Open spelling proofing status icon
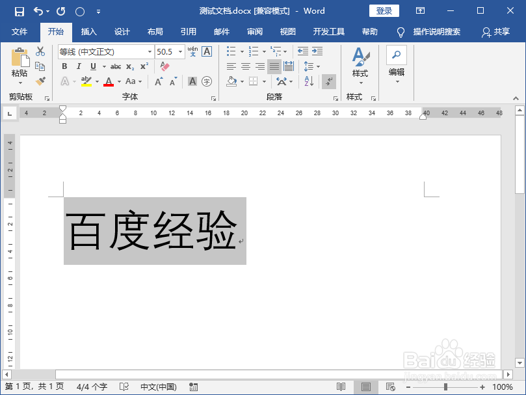Viewport: 526px width, 395px height. pos(124,387)
